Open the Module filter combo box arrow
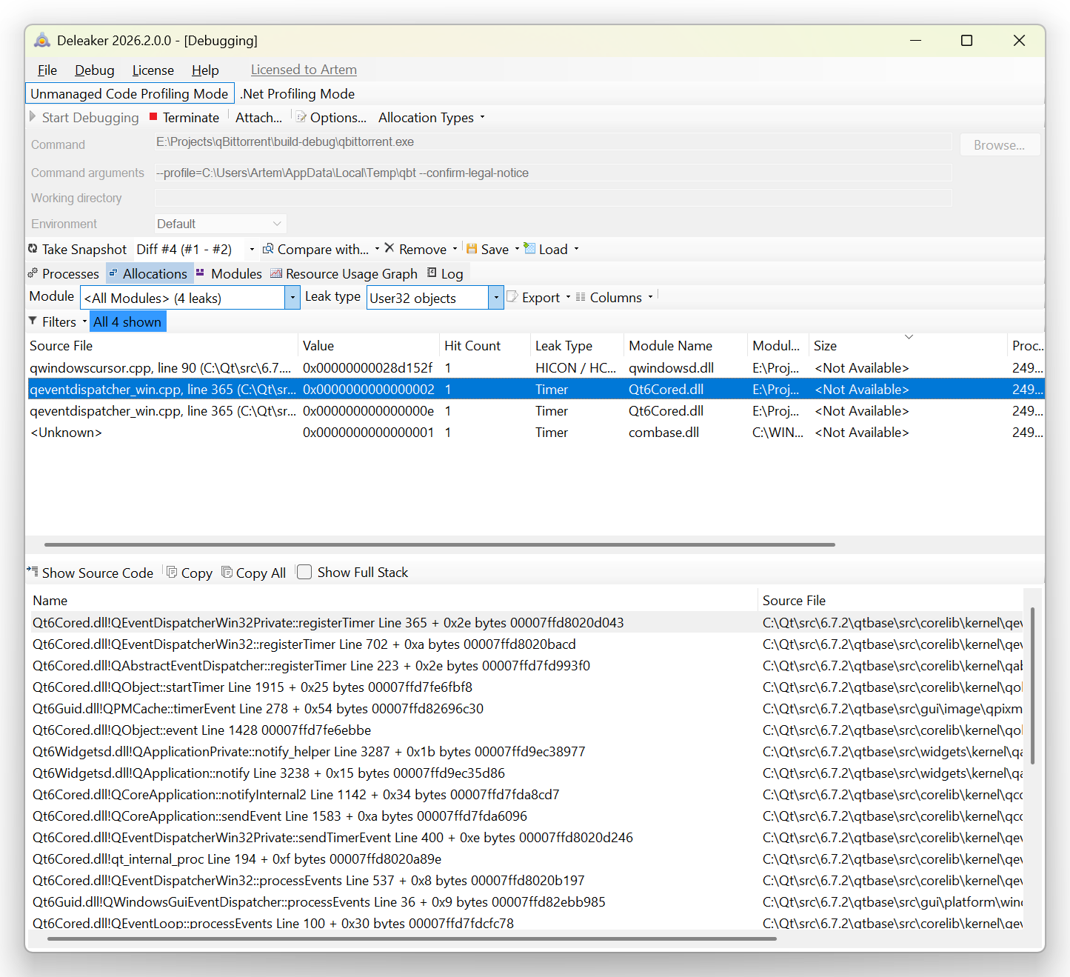 (292, 298)
